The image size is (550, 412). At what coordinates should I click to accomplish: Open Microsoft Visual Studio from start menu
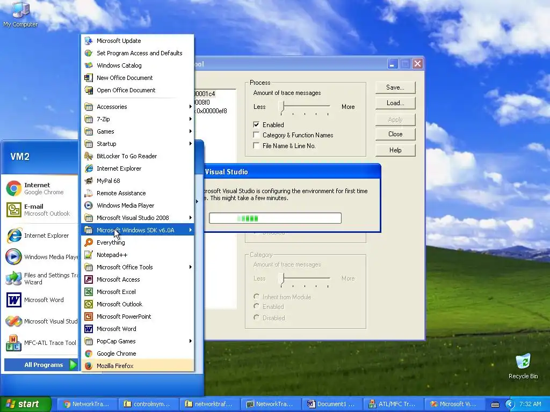(41, 321)
